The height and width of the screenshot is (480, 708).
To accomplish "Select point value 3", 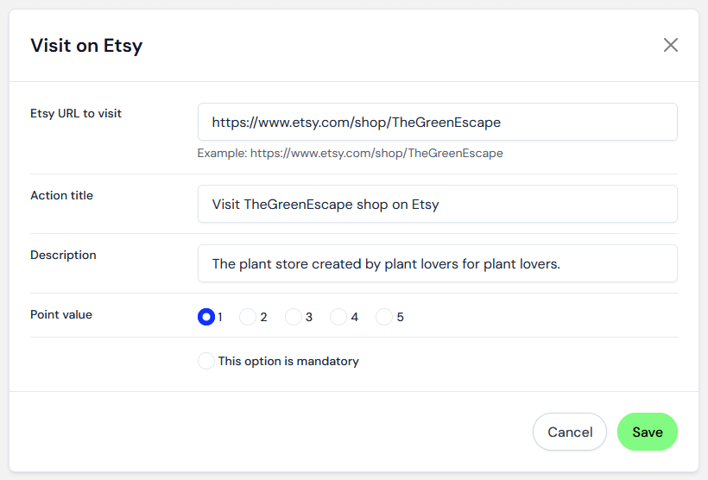I will point(293,317).
